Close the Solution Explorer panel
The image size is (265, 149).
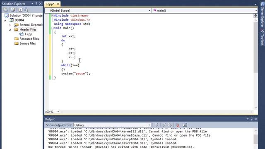point(40,4)
